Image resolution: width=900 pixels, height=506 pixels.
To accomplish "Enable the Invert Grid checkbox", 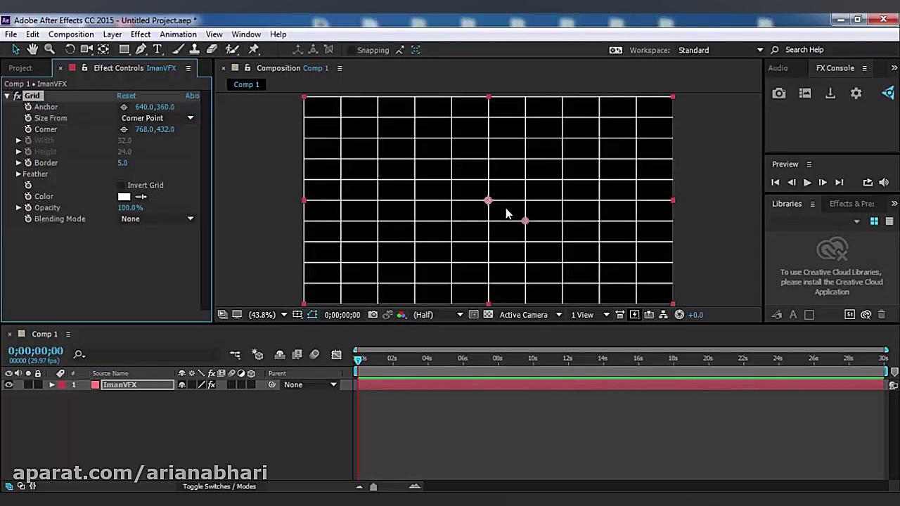I will 122,186.
